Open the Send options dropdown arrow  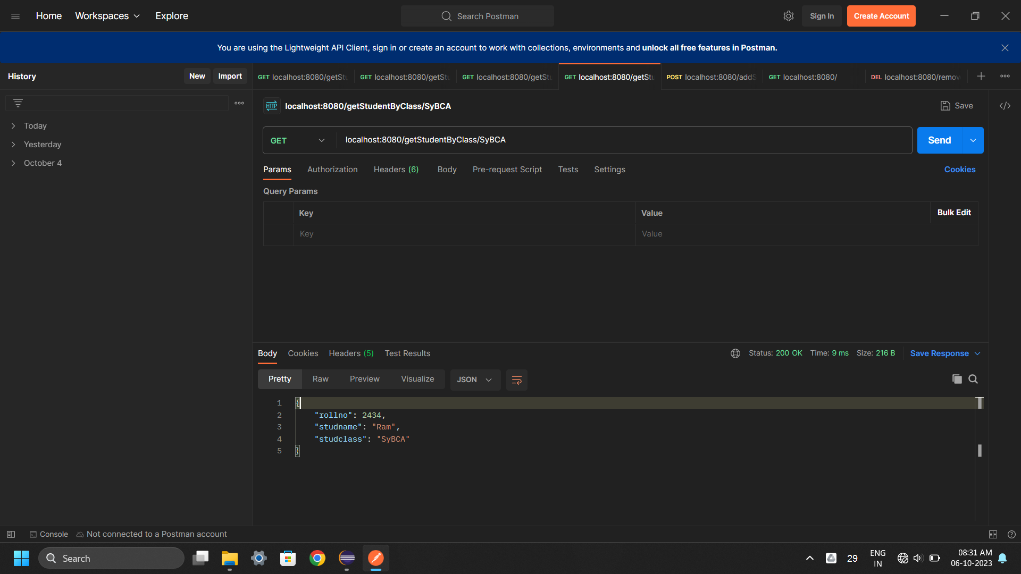coord(973,140)
